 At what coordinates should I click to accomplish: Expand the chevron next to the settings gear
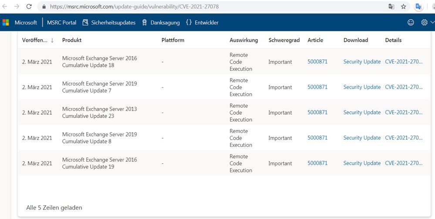point(432,23)
